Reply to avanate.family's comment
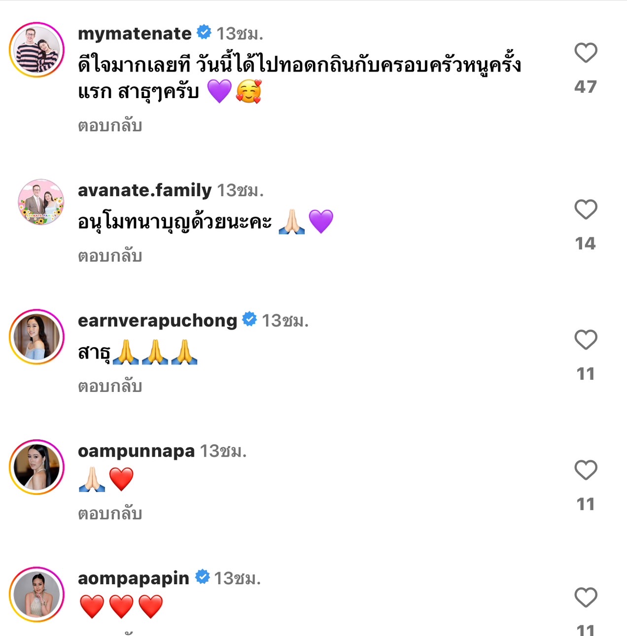 point(110,256)
